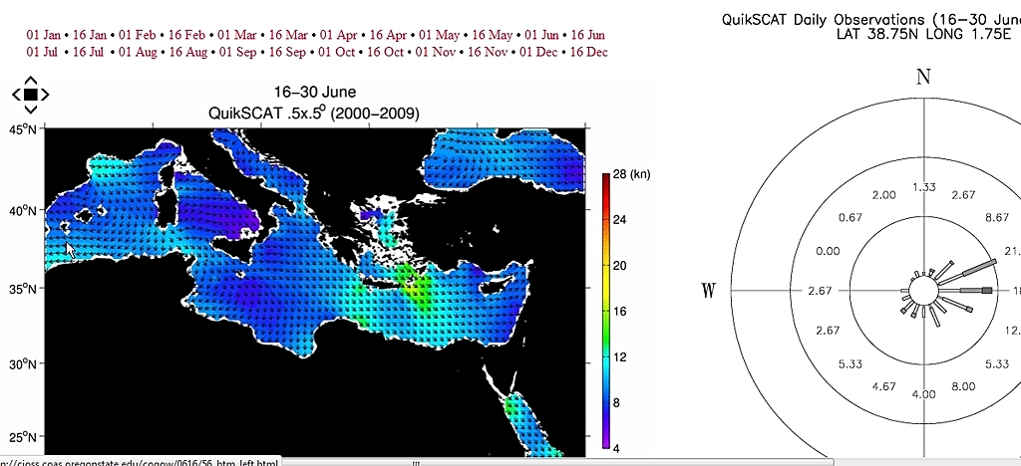Screen dimensions: 1021x466
Task: Click the "35°N" latitude label
Action: 22,288
